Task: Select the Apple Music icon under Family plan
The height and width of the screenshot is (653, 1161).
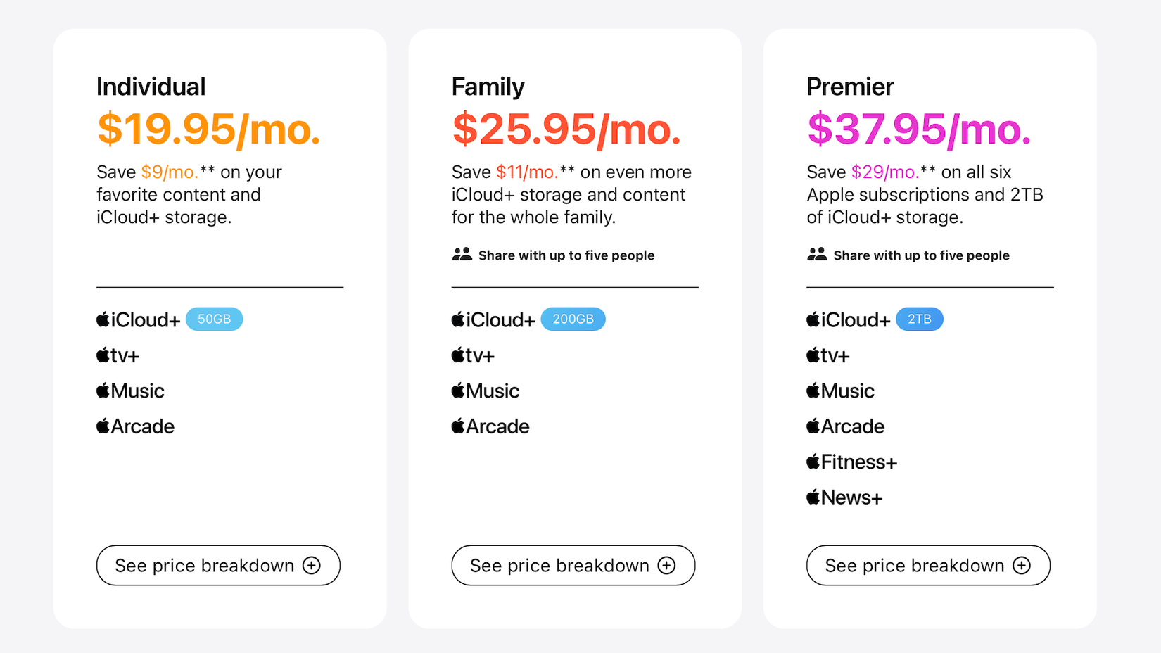Action: coord(458,391)
